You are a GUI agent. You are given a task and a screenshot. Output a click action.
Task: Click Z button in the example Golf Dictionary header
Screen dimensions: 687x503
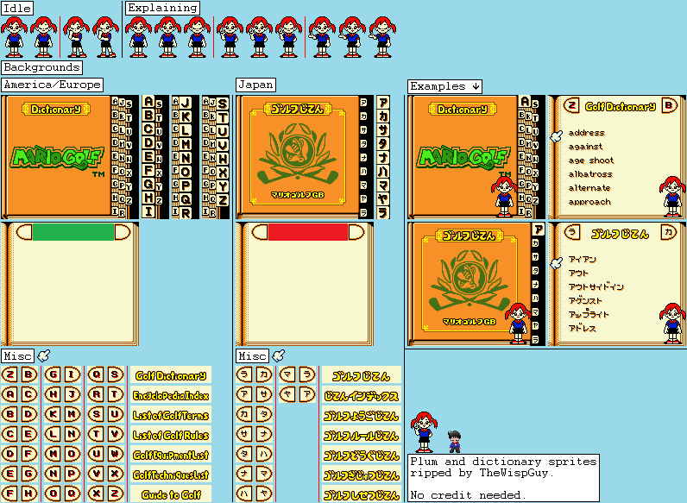tap(571, 105)
